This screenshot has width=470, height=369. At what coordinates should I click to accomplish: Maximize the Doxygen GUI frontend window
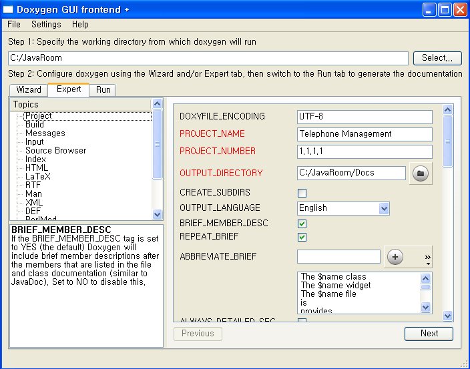(445, 9)
